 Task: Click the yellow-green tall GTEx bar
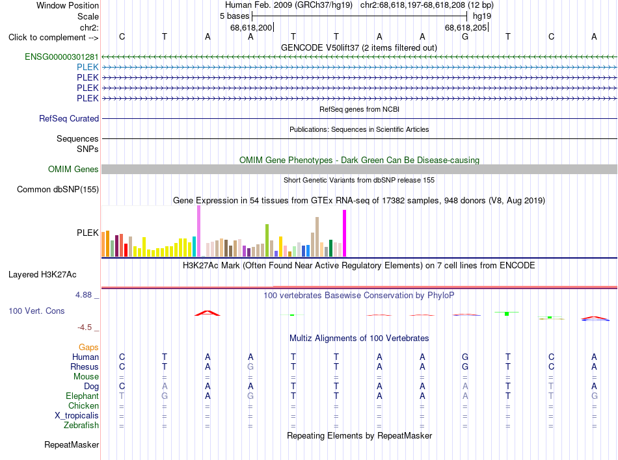pos(267,240)
